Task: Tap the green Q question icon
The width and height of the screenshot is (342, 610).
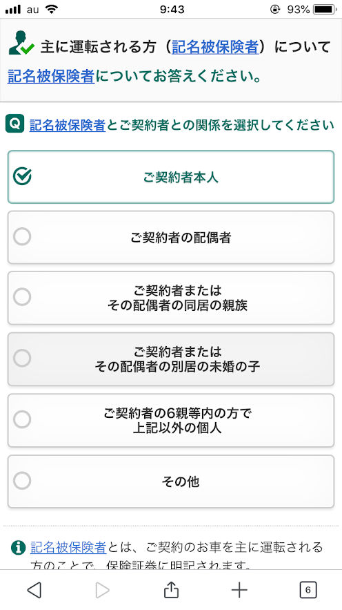Action: [14, 124]
